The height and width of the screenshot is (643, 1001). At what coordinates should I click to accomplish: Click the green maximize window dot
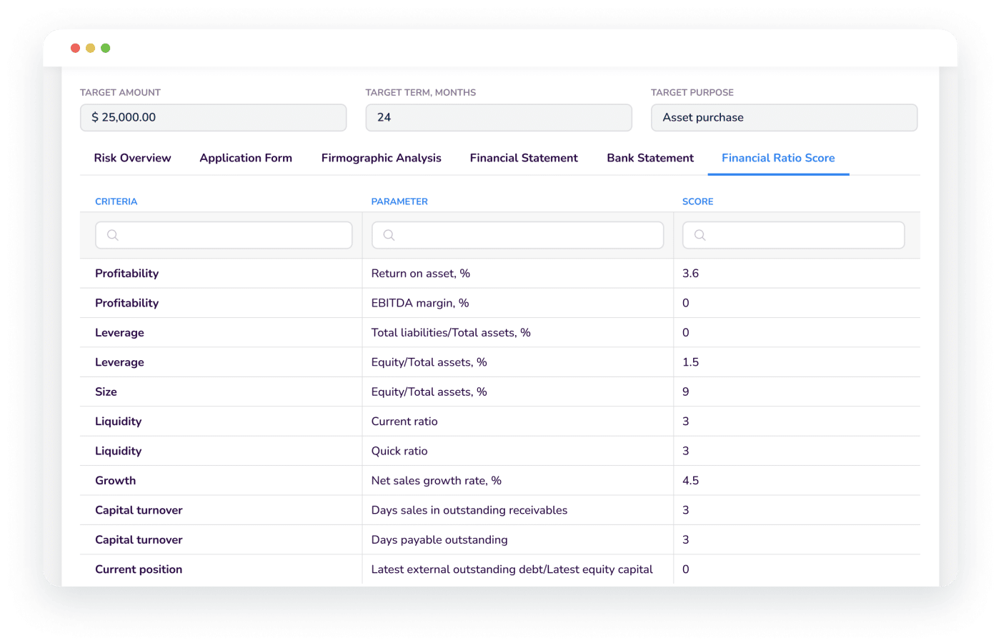click(106, 48)
